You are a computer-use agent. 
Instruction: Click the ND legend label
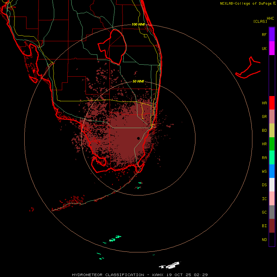point(264,240)
